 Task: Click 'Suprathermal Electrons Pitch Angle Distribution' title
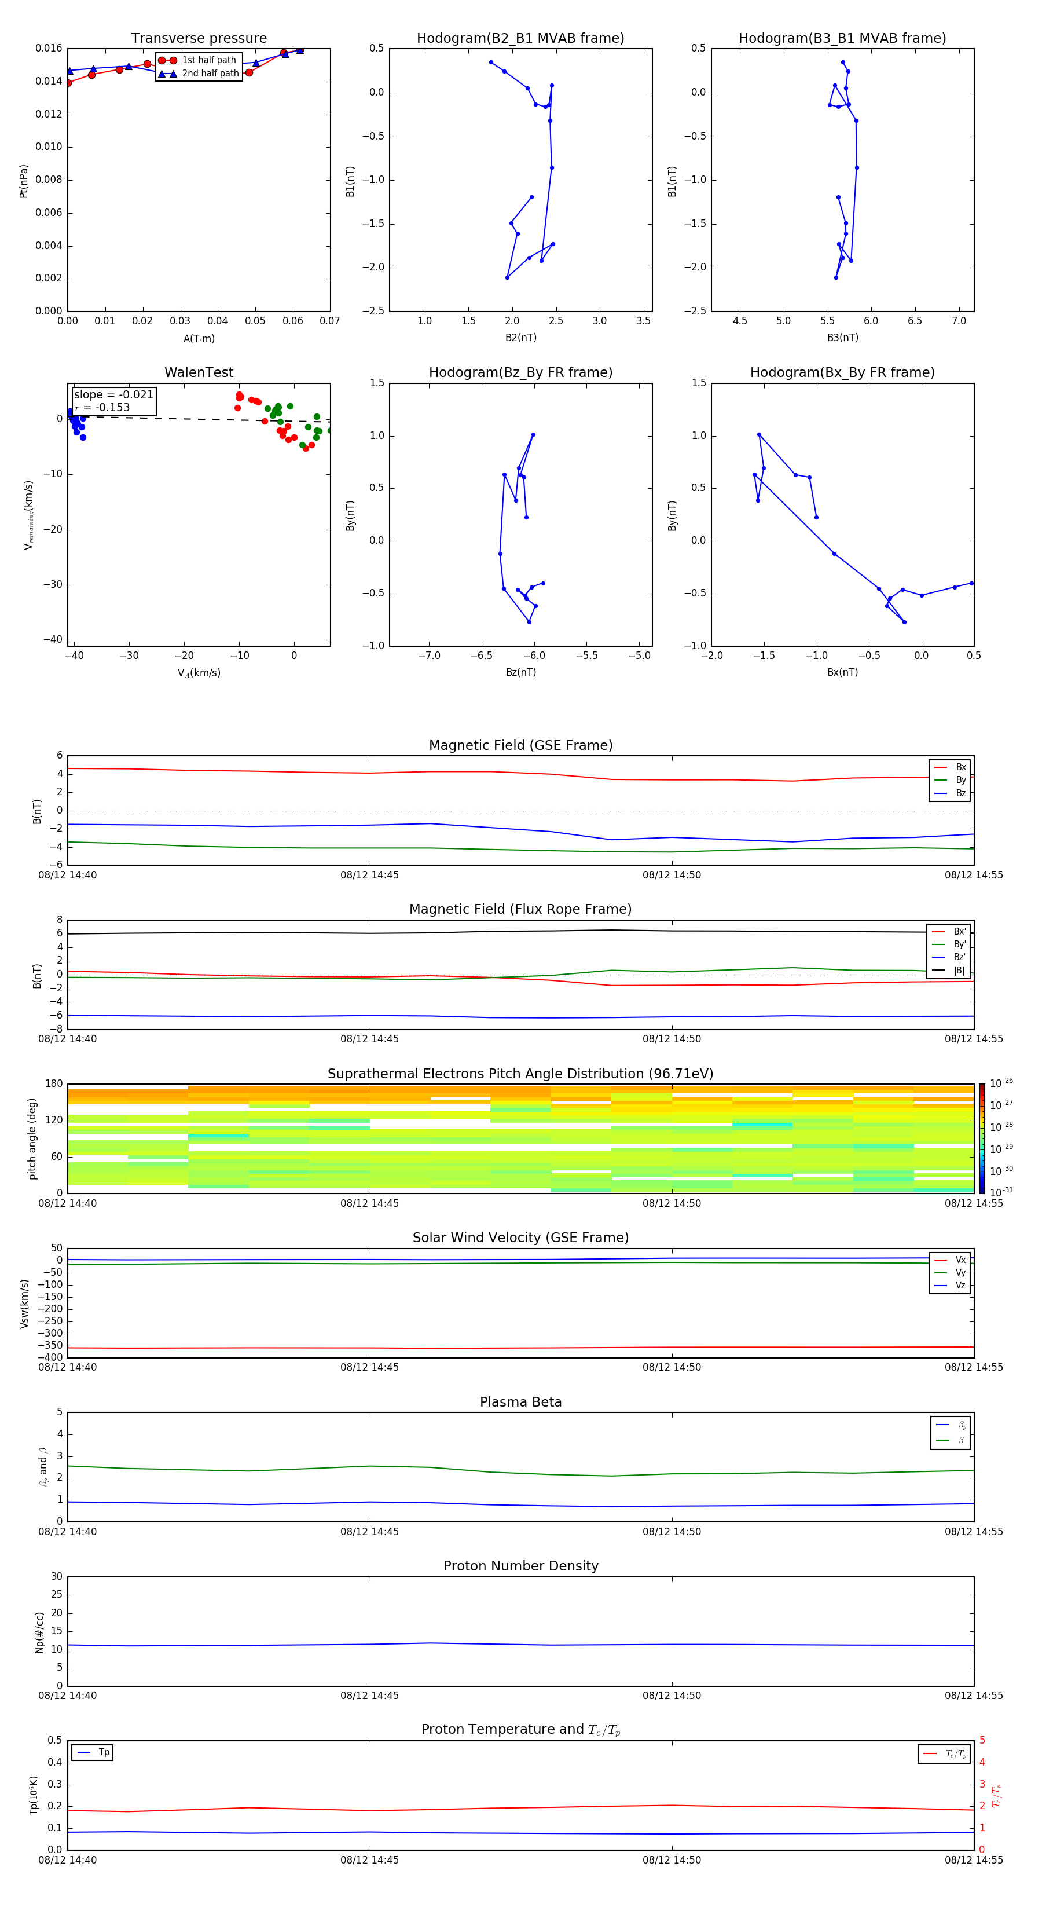[x=520, y=1074]
